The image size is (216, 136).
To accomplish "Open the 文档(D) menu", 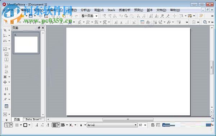I will 161,10.
